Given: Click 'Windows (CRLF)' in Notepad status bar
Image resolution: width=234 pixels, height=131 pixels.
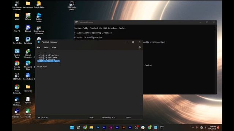Looking at the screenshot, I should click(x=109, y=118).
